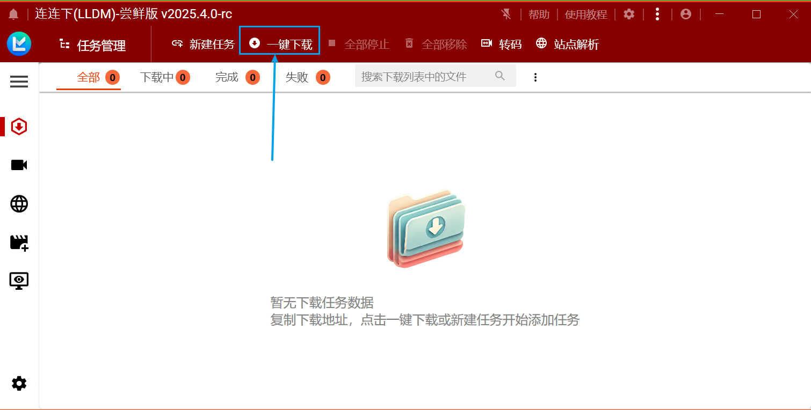Open the three-dot menu in the title bar
The image size is (811, 410).
[657, 14]
